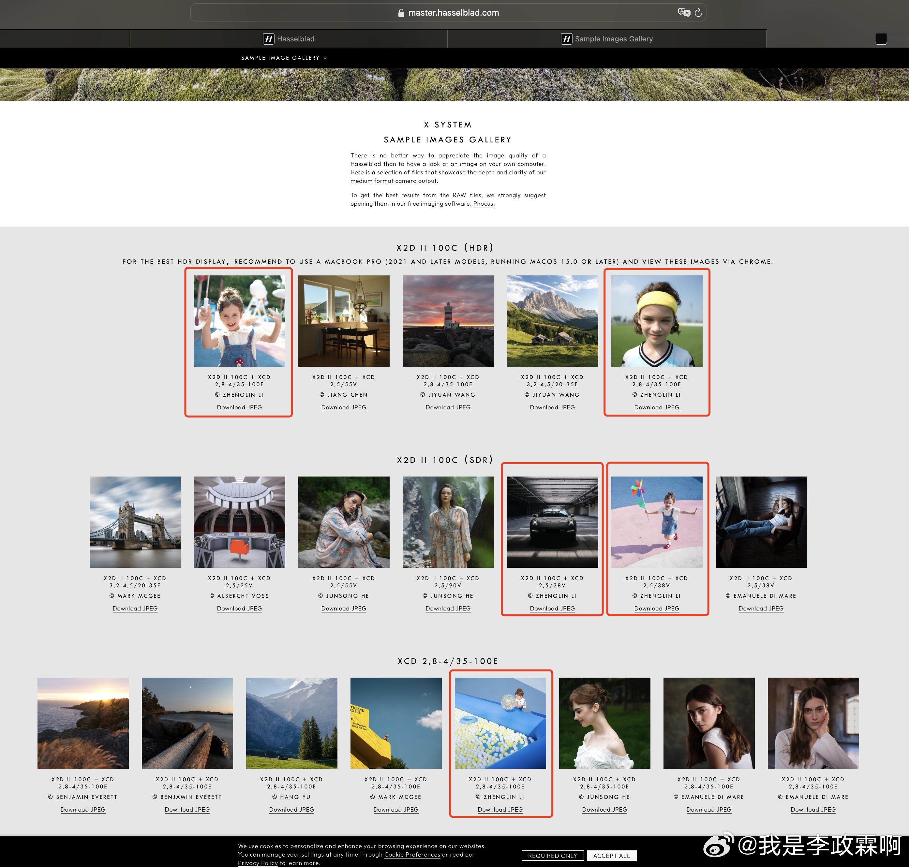Screen dimensions: 909x867
Task: Open the profile portrait in white dress thumbnail
Action: (x=605, y=723)
